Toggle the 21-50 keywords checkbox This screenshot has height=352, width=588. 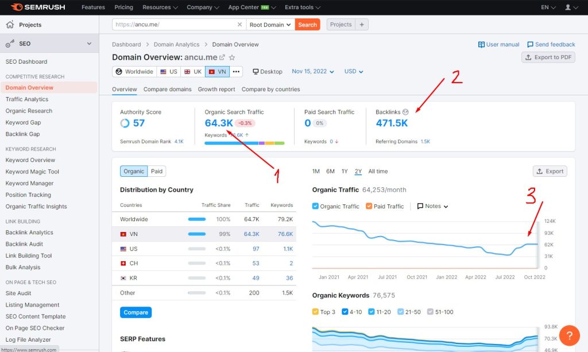click(400, 311)
